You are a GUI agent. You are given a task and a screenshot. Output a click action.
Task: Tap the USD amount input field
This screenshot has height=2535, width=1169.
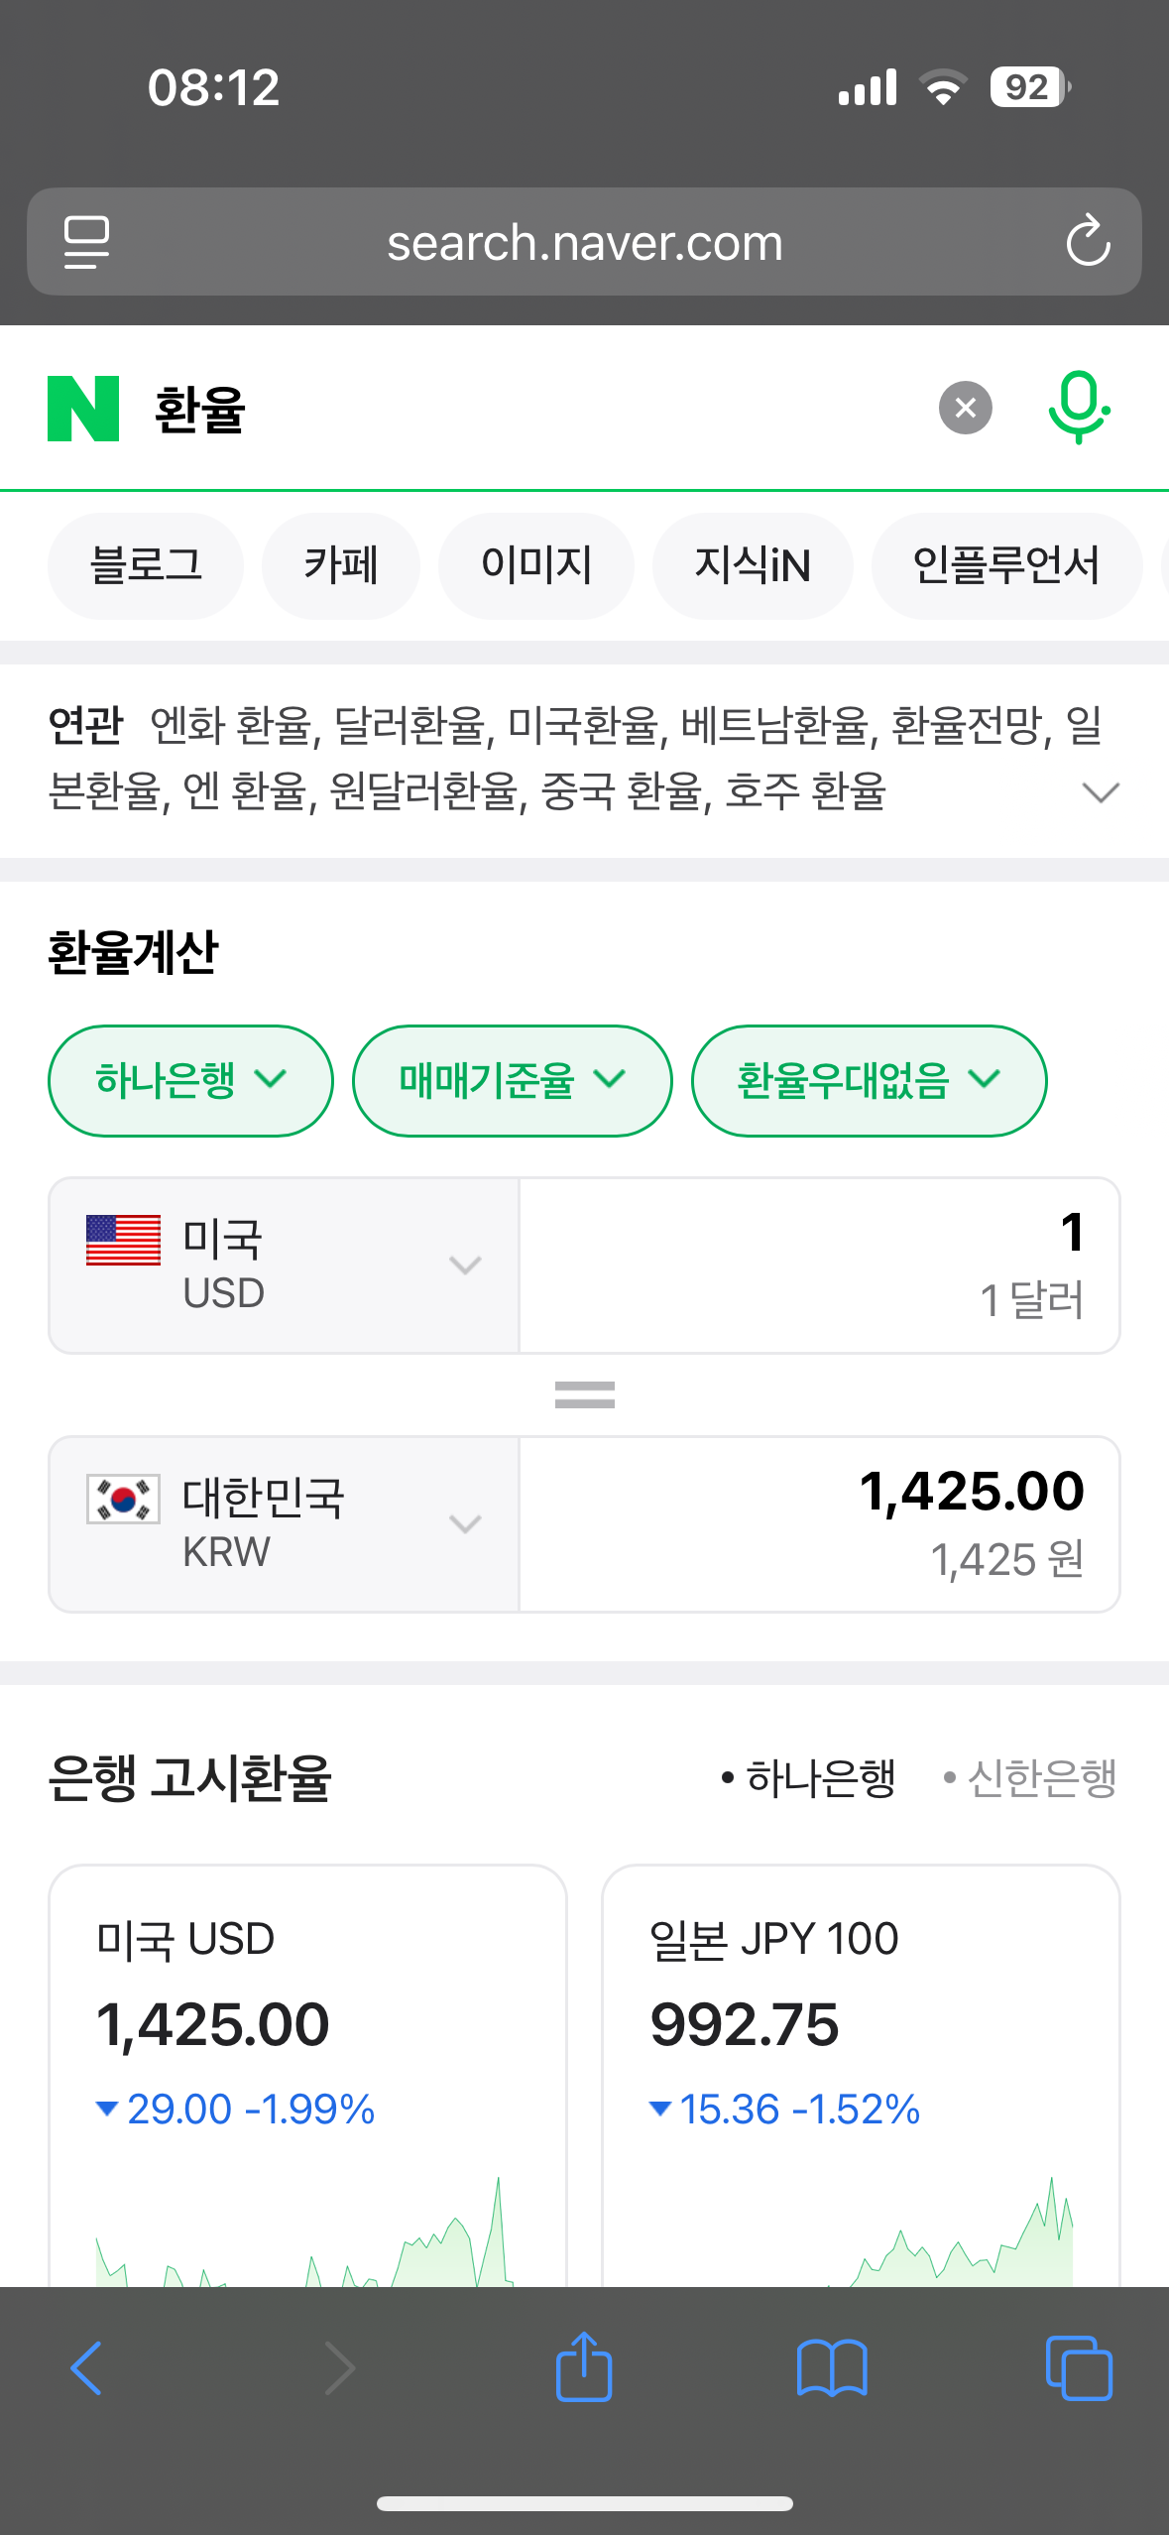tap(819, 1265)
